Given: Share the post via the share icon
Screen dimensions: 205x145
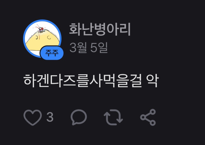Looking at the screenshot, I should pos(148,117).
